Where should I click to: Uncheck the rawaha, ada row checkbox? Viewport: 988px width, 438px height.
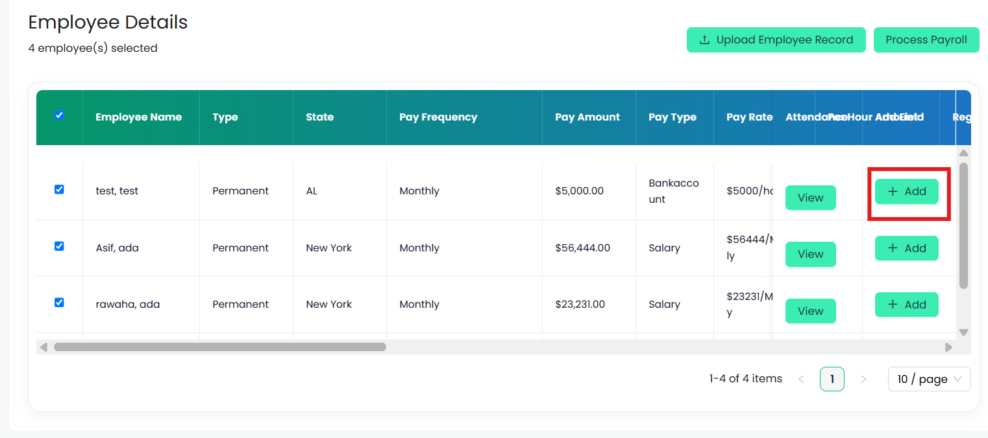[59, 303]
